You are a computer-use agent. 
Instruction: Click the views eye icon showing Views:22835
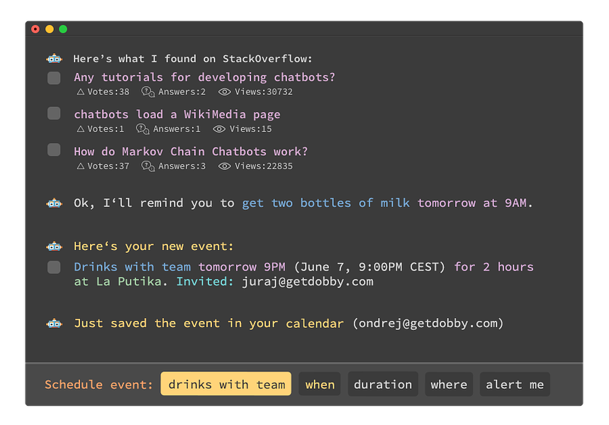click(225, 166)
